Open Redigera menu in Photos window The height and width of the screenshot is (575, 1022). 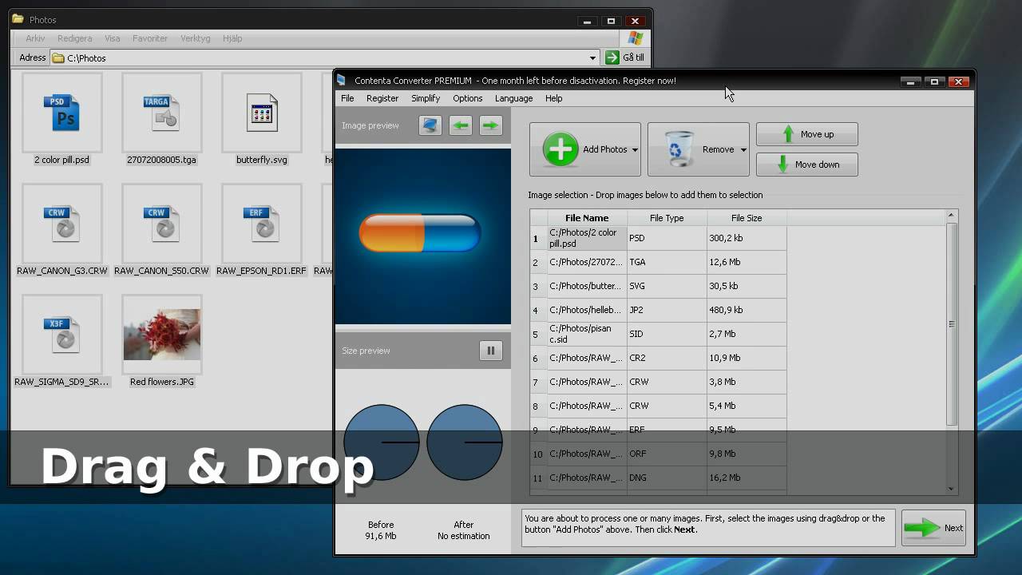(x=74, y=38)
